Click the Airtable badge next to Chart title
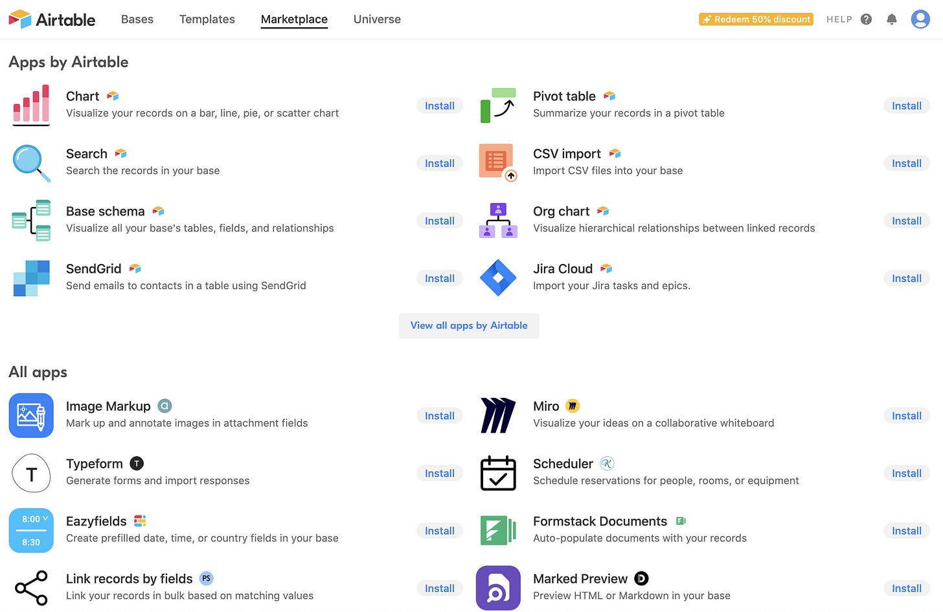 [113, 96]
